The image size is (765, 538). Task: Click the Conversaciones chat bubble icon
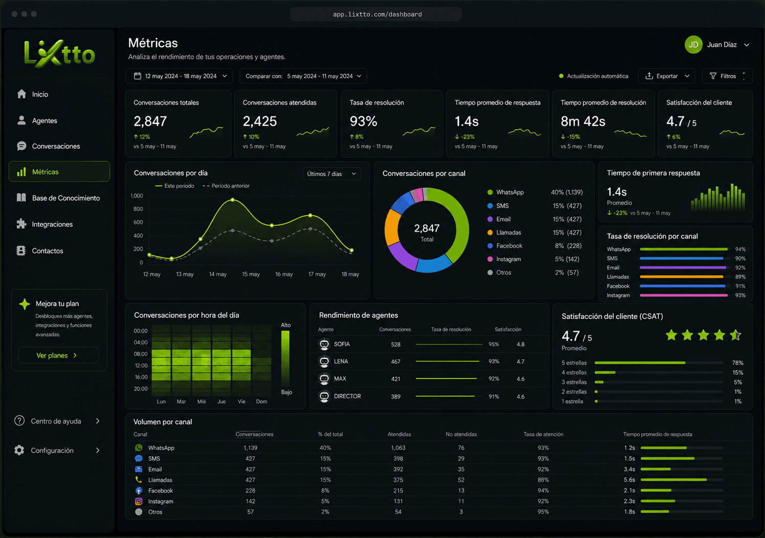(21, 146)
